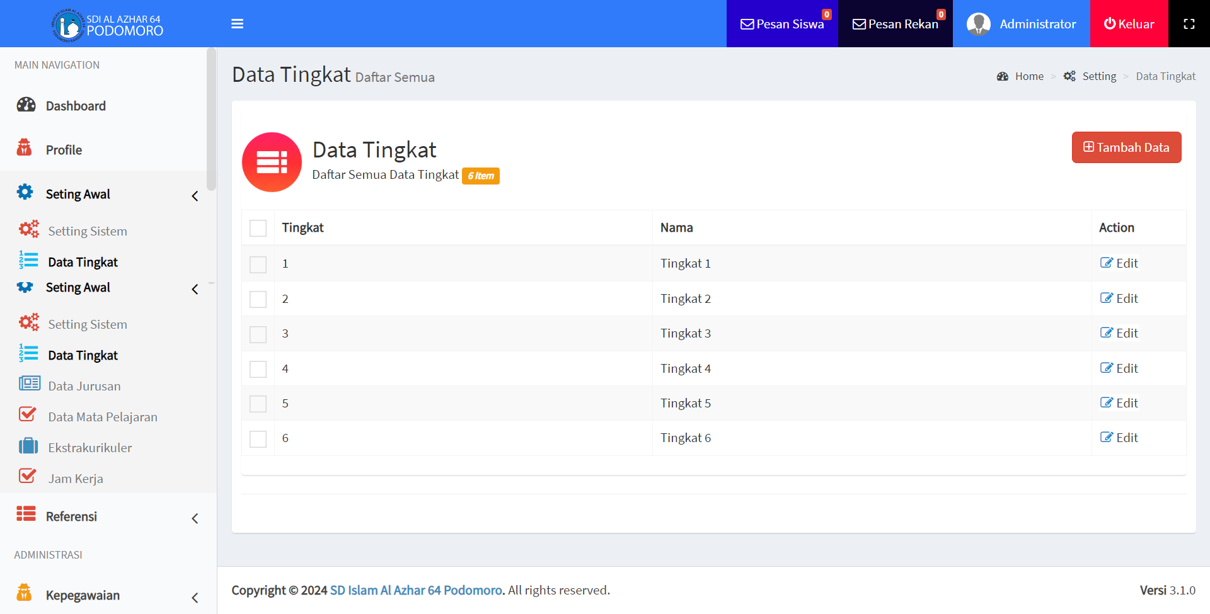Select the checkbox for Tingkat 6 row
This screenshot has width=1210, height=614.
[258, 439]
